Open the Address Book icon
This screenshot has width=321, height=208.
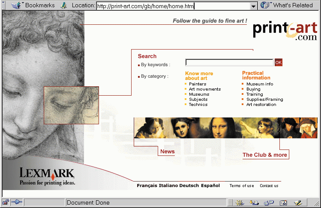tap(283, 203)
